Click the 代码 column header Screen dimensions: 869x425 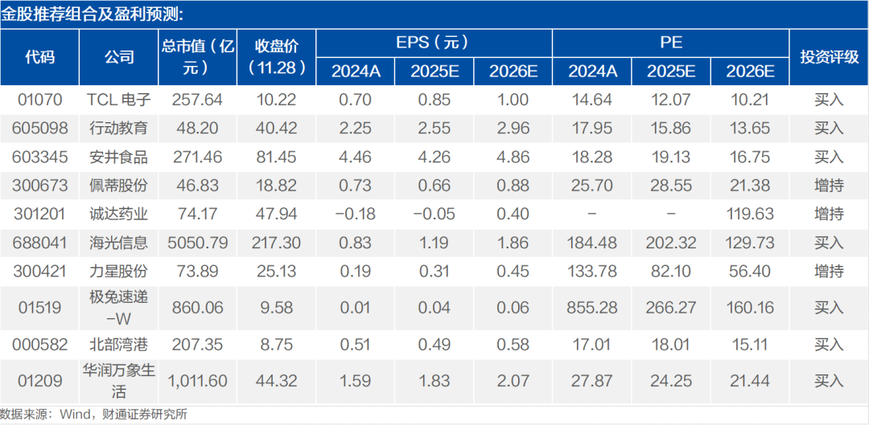[40, 57]
